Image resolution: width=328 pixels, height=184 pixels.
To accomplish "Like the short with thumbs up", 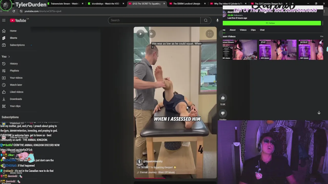I will click(223, 98).
